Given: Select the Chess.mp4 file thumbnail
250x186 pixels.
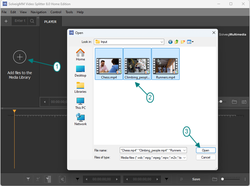Looking at the screenshot, I should point(109,64).
